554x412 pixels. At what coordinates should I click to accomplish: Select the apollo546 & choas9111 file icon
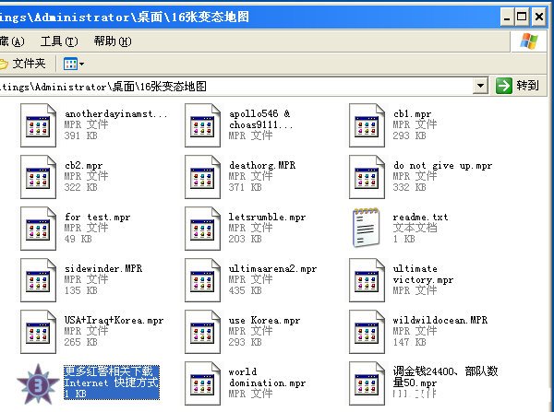(x=202, y=125)
